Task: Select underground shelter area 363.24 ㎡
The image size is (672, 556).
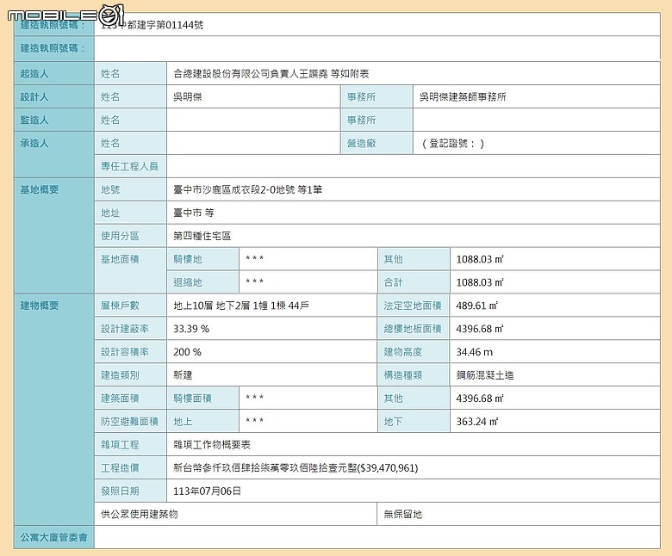Action: (477, 422)
